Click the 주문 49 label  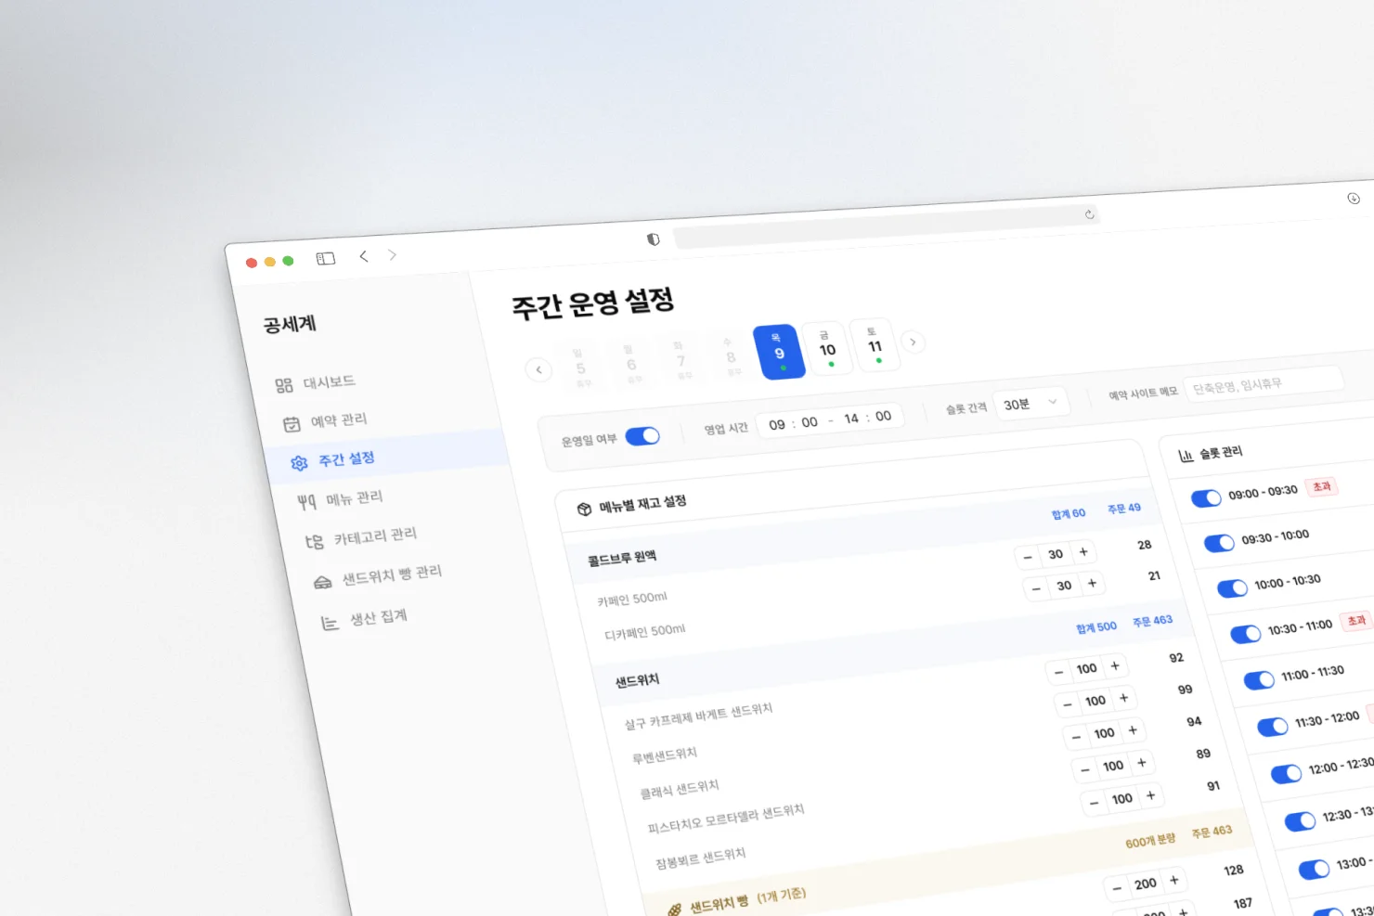click(1124, 509)
